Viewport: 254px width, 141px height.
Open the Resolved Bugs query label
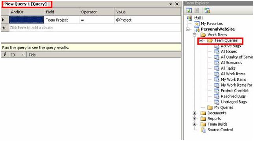click(233, 96)
